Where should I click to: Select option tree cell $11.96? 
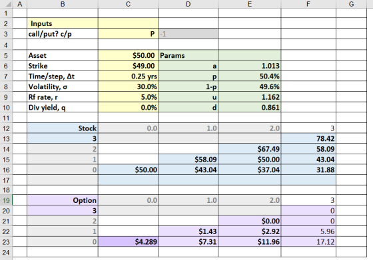coord(249,242)
